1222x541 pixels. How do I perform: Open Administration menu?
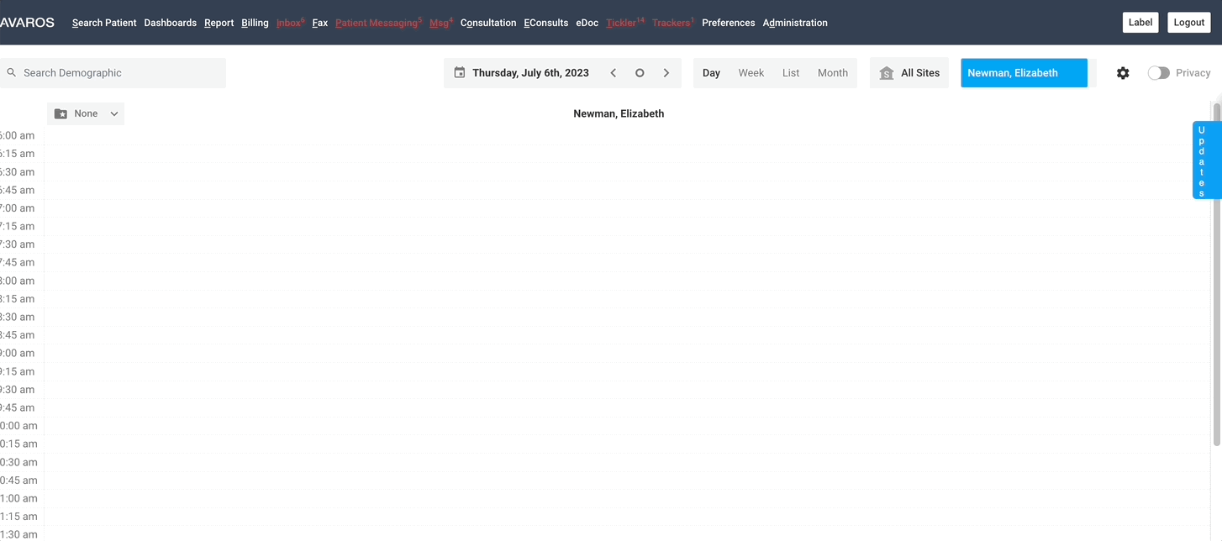(x=795, y=23)
